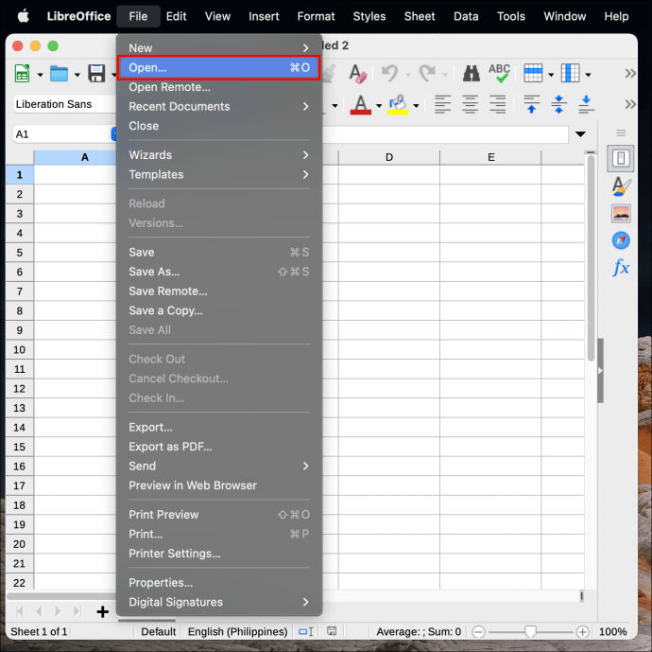Open the Sheet menu in menu bar
The width and height of the screenshot is (652, 652).
point(420,16)
